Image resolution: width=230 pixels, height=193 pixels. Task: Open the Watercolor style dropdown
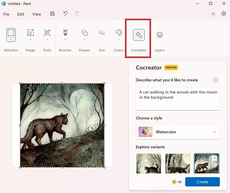[x=178, y=132]
